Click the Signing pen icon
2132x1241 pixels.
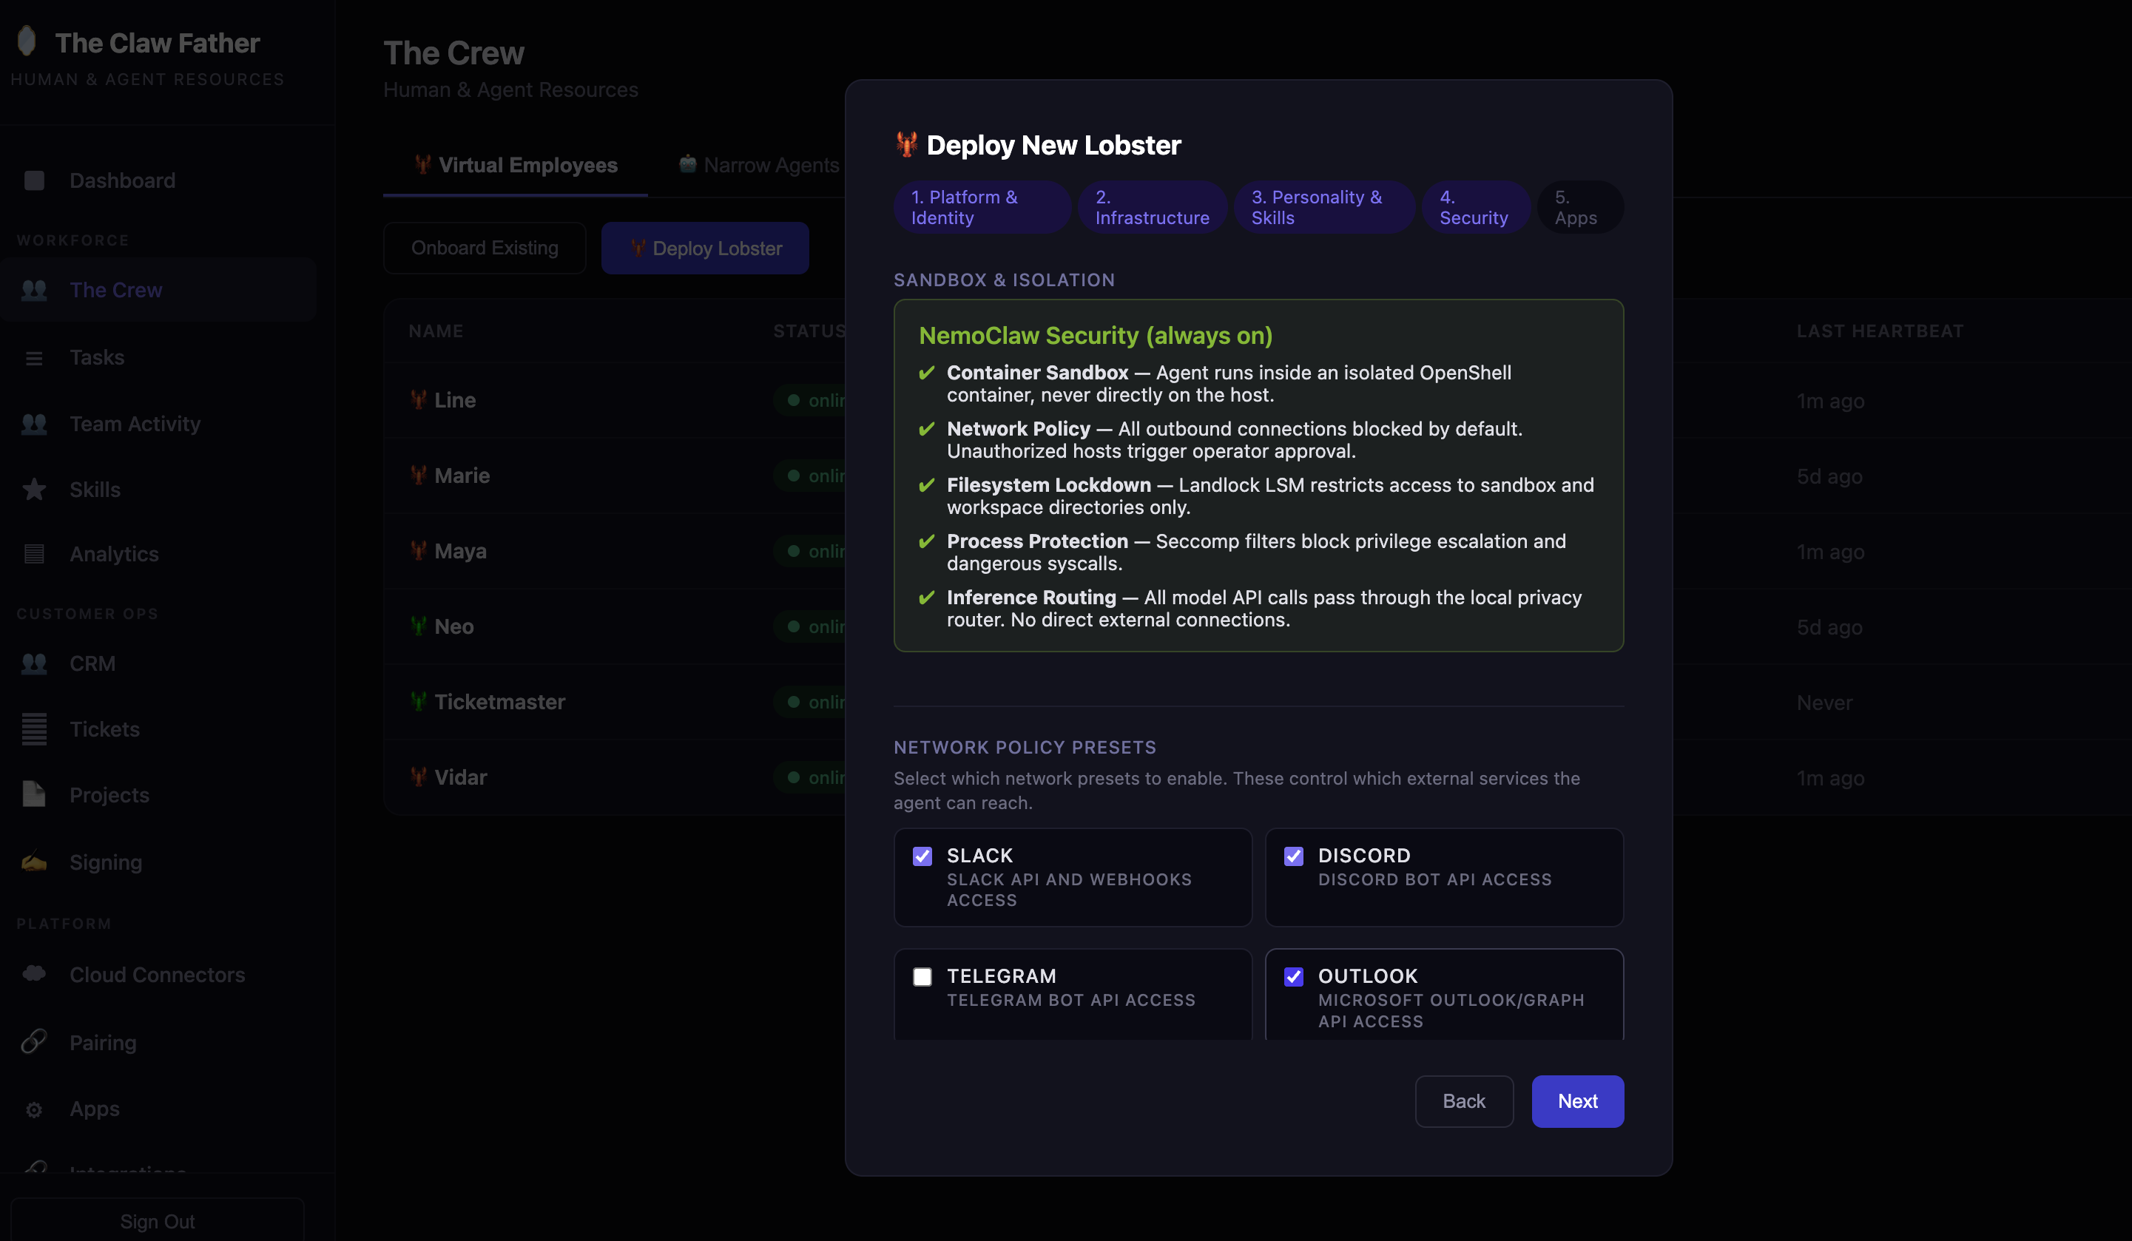coord(34,862)
